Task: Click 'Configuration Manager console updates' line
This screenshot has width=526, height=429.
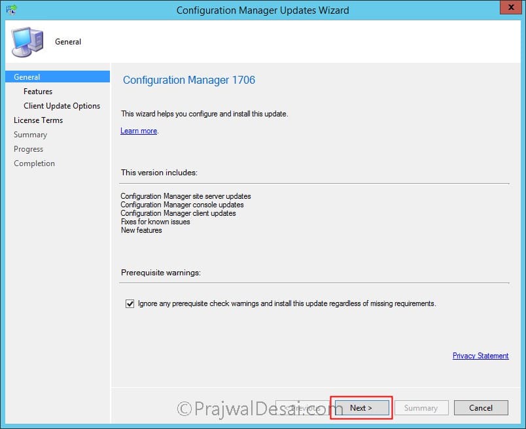Action: (x=182, y=205)
